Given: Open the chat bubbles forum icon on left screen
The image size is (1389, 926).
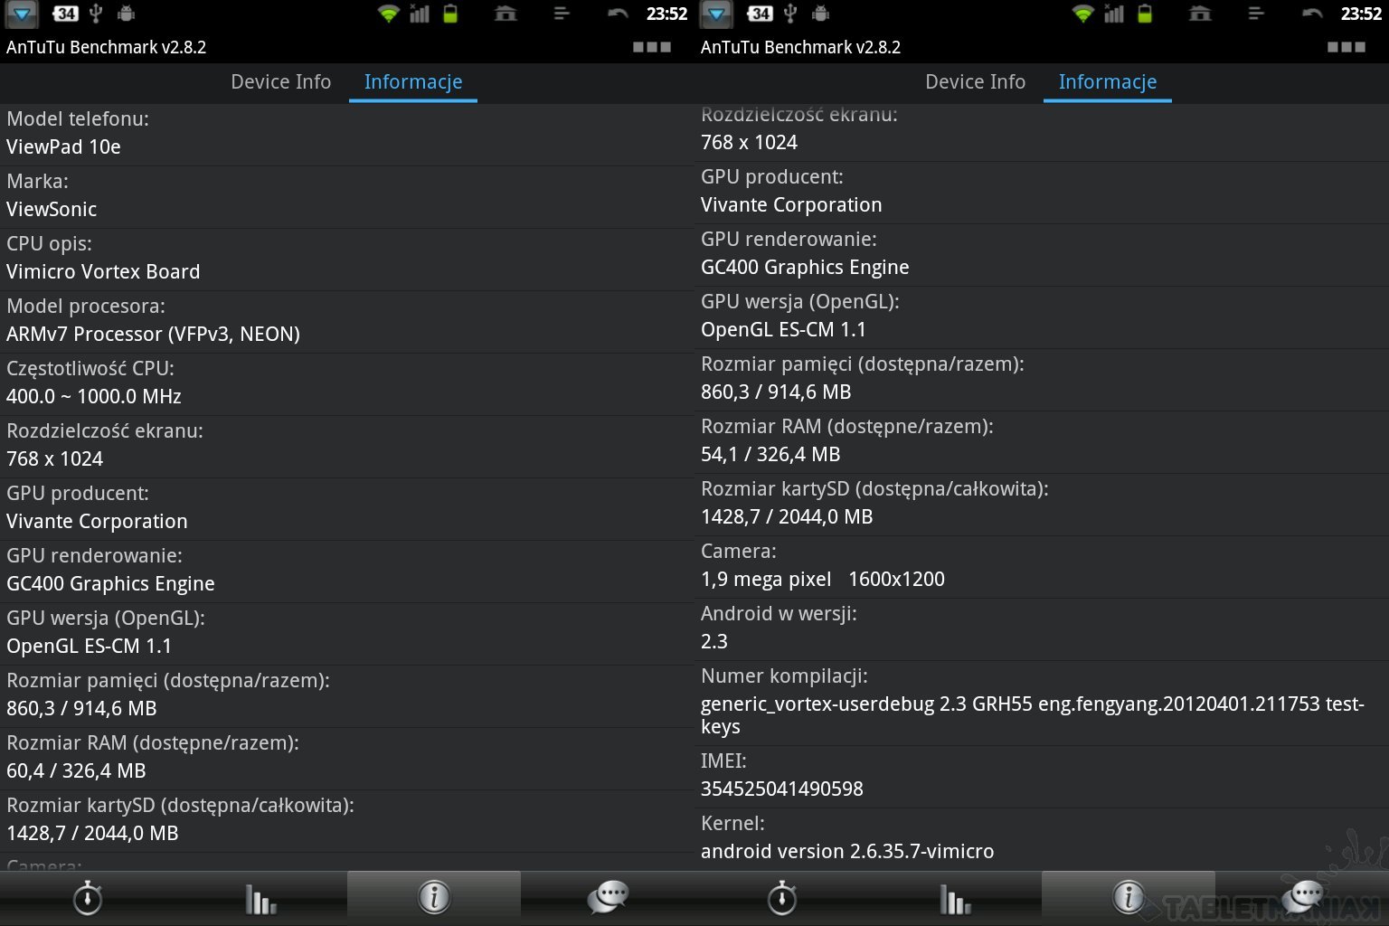Looking at the screenshot, I should 608,898.
